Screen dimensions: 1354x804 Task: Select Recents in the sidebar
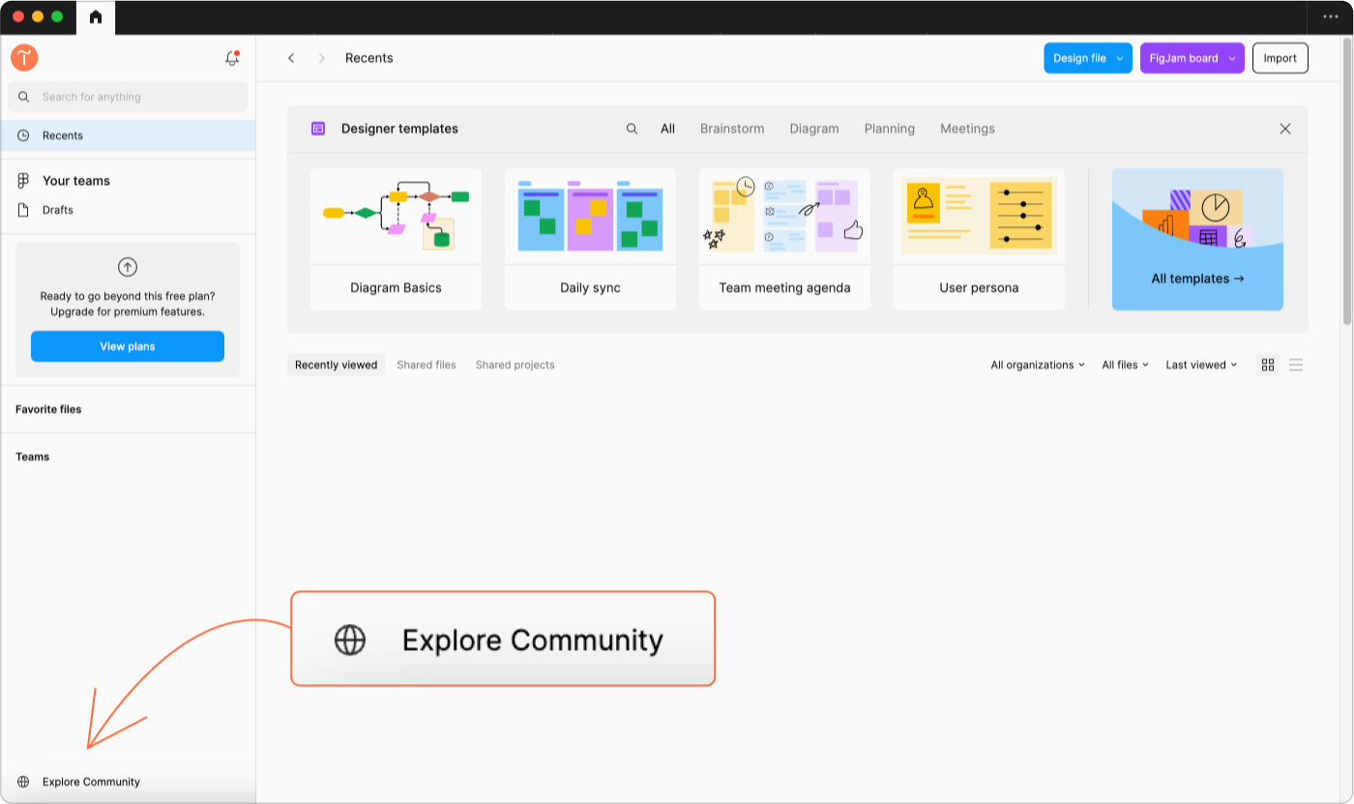128,135
